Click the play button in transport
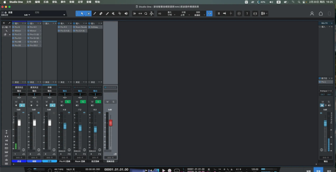This screenshot has height=172, width=336. [164, 170]
